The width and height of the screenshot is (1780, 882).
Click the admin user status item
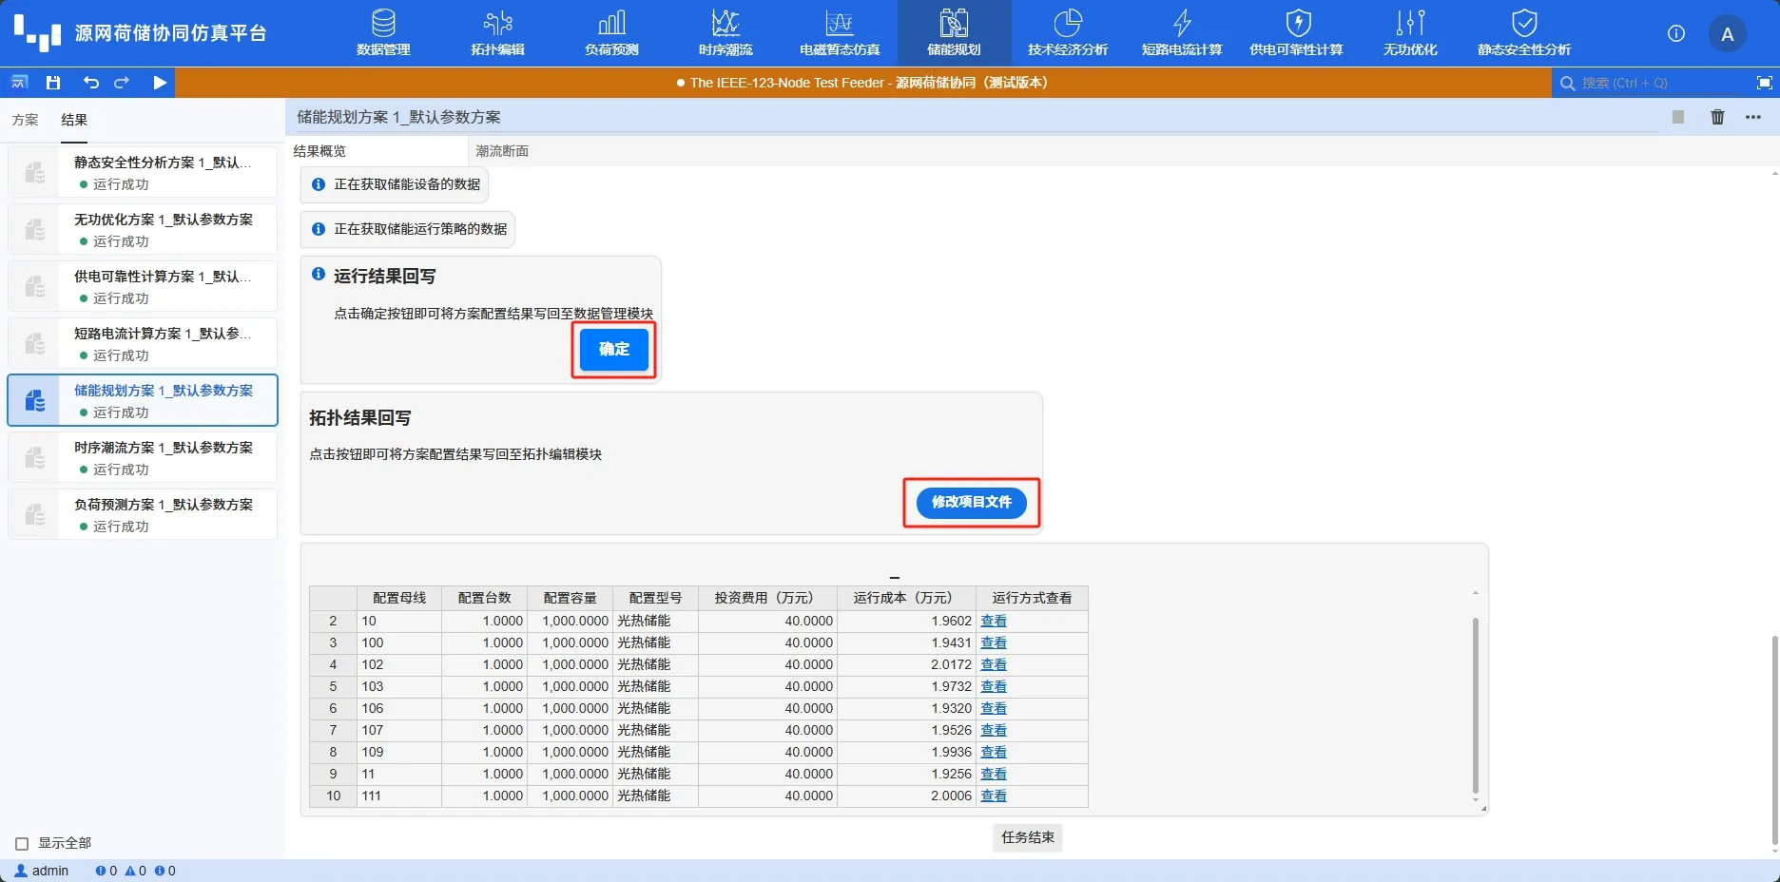coord(42,871)
